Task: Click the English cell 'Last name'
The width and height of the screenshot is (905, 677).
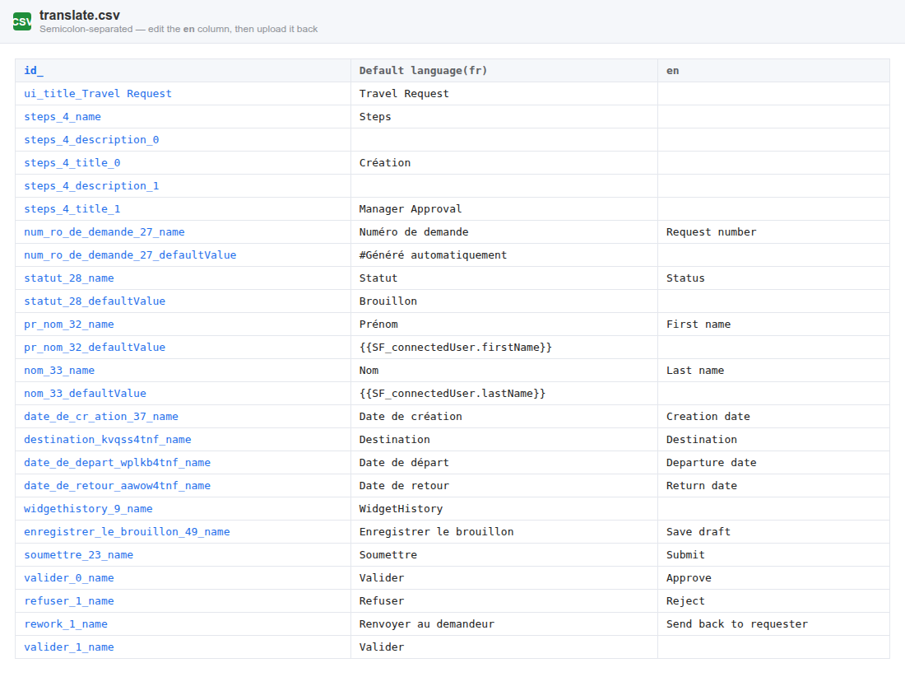Action: [773, 371]
